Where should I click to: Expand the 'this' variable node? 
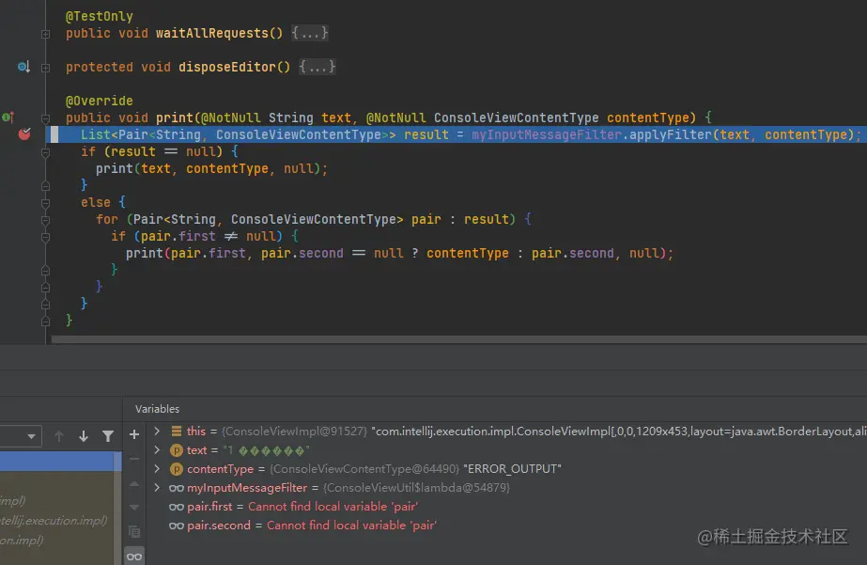[x=157, y=432]
